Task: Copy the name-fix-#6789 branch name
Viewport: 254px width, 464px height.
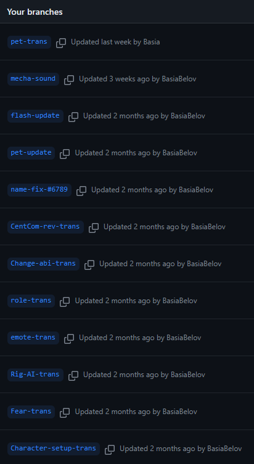Action: tap(81, 190)
